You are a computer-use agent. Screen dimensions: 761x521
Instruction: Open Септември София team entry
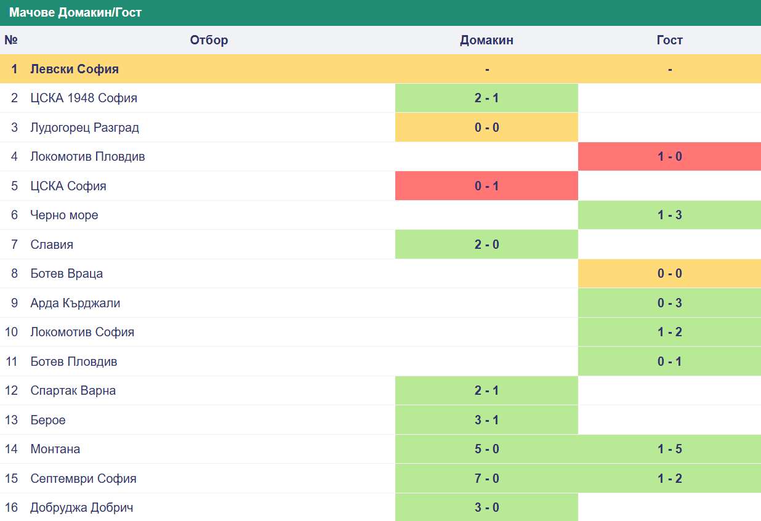coord(84,479)
